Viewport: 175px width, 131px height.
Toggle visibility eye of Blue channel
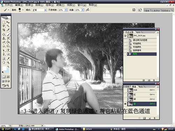point(125,104)
